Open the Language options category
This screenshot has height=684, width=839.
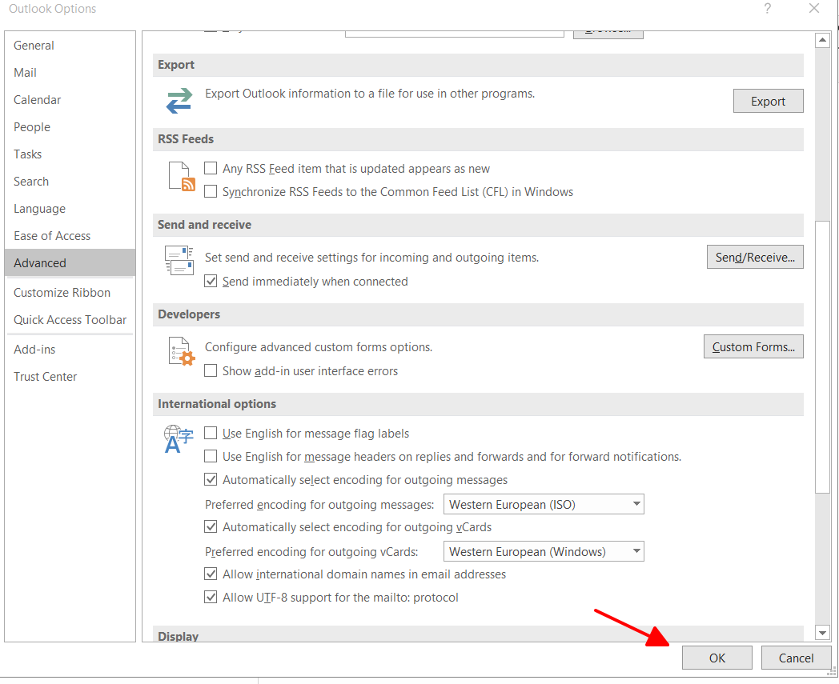[70, 209]
